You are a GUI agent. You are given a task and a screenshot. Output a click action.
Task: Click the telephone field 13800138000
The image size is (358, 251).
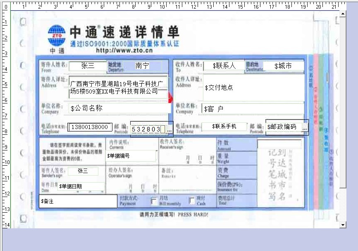pyautogui.click(x=90, y=127)
